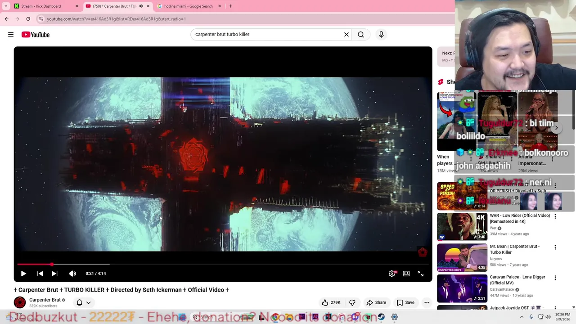
Task: Expand the subscription notification options chevron
Action: click(x=89, y=302)
